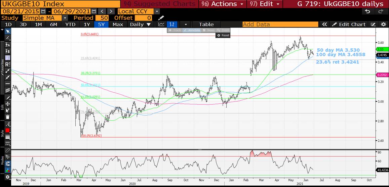
Task: Click the double-chevron collapse icon
Action: [324, 25]
